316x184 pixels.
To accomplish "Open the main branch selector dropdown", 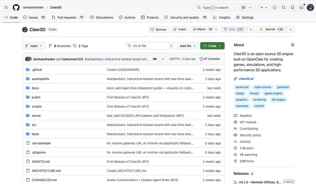I will 34,46.
